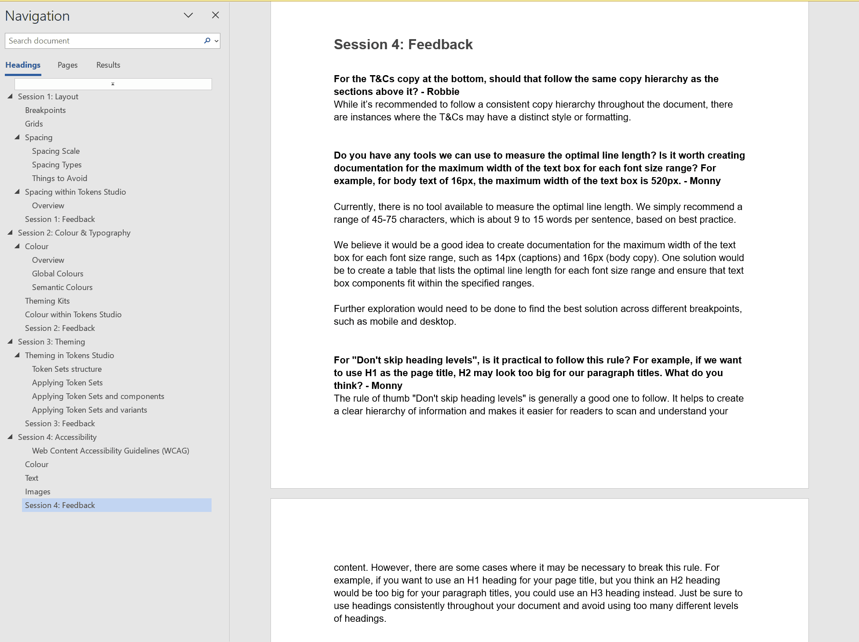Select the Headings tab
The width and height of the screenshot is (859, 642).
click(23, 65)
